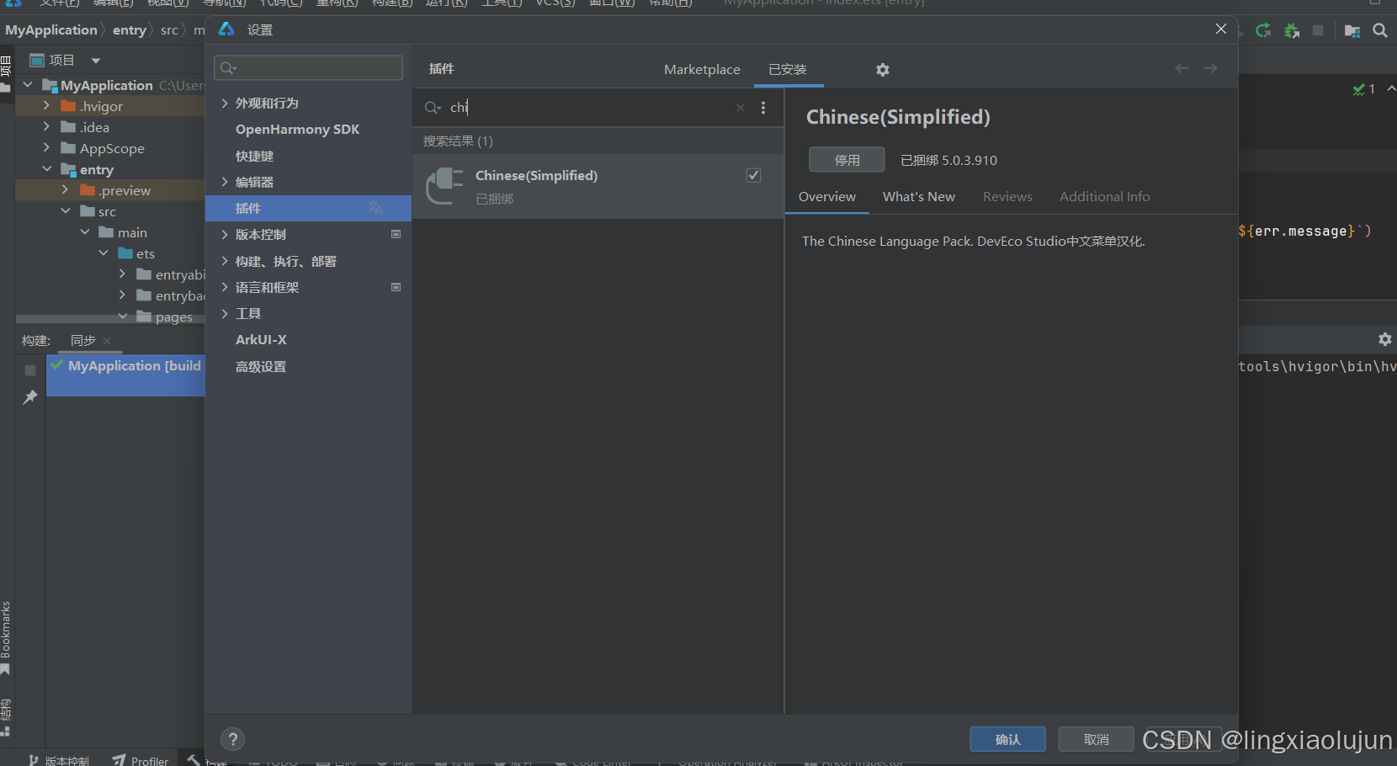Click the search magnifier in main toolbar
This screenshot has height=766, width=1397.
[1379, 31]
